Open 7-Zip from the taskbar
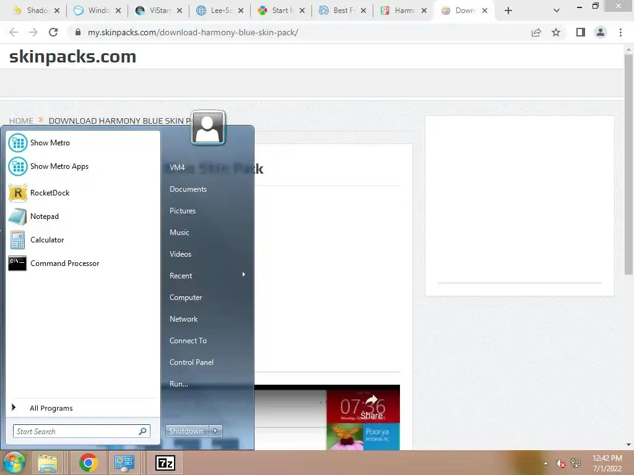The height and width of the screenshot is (475, 634). click(165, 463)
